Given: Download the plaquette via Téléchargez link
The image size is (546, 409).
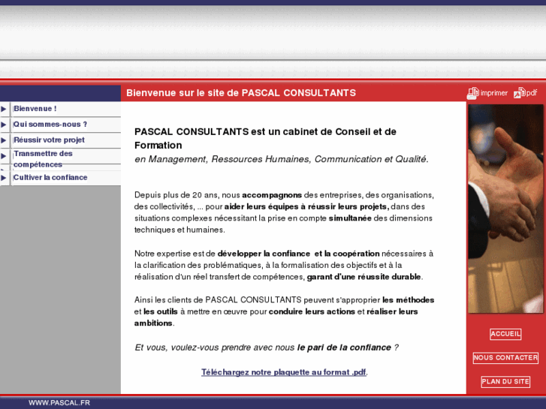Looking at the screenshot, I should click(283, 372).
